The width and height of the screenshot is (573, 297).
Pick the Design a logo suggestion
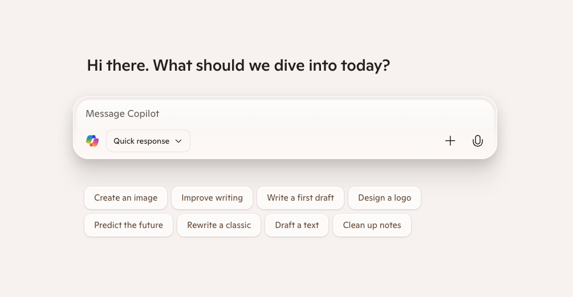(x=384, y=198)
